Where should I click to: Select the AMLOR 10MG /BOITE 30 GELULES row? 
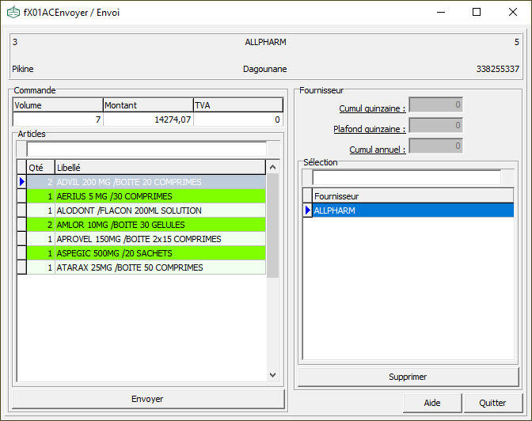[146, 225]
